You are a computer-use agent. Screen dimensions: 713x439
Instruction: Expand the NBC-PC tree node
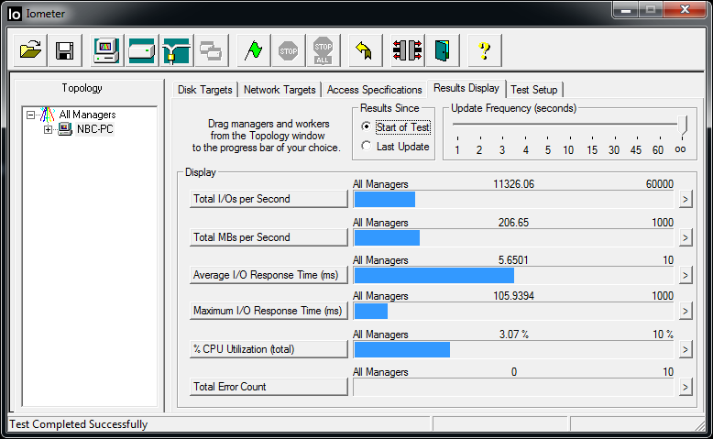click(x=49, y=129)
